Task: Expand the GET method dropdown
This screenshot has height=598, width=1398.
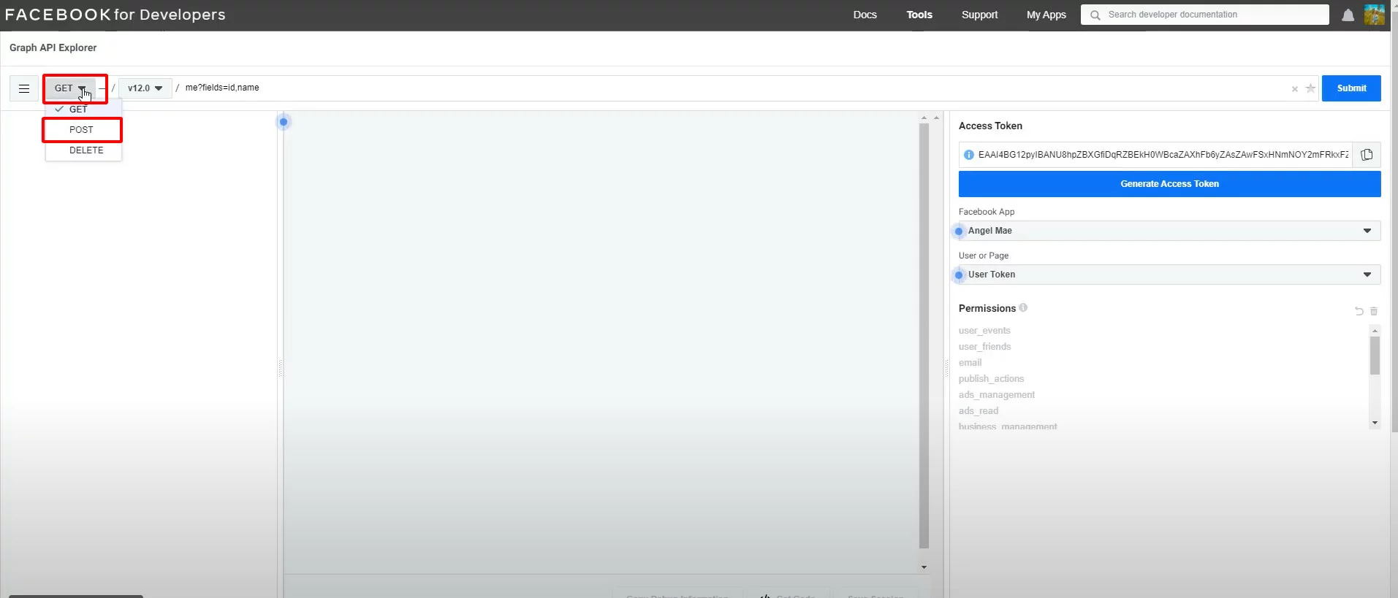Action: [71, 88]
